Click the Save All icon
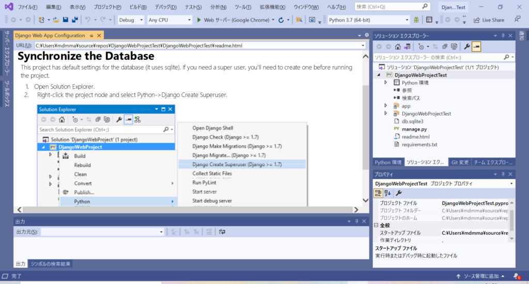 click(74, 20)
